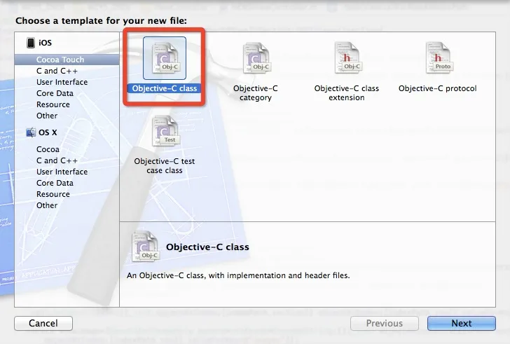The width and height of the screenshot is (510, 344).
Task: Click the iOS phone icon in sidebar
Action: coord(31,43)
